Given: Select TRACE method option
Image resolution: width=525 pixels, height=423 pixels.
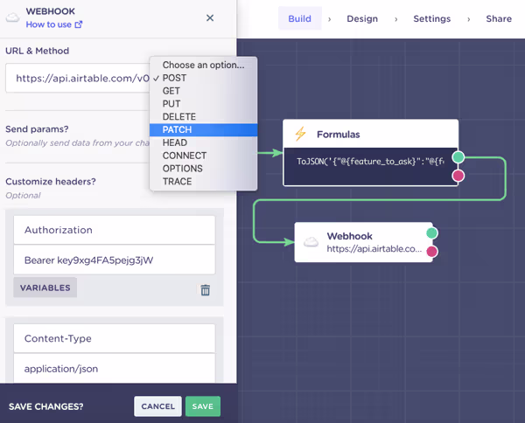Looking at the screenshot, I should (x=204, y=182).
